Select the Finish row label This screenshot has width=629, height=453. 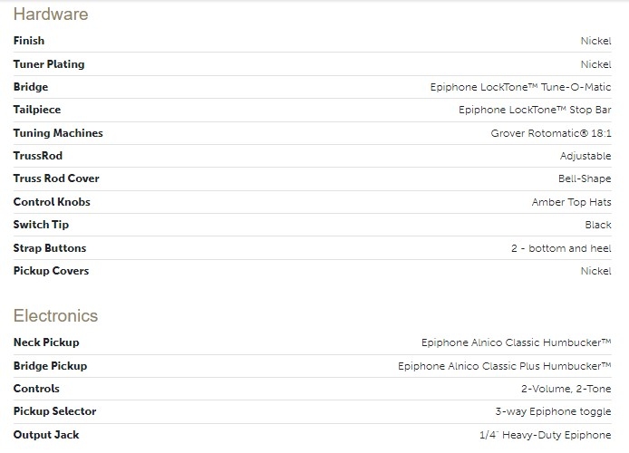(x=29, y=41)
